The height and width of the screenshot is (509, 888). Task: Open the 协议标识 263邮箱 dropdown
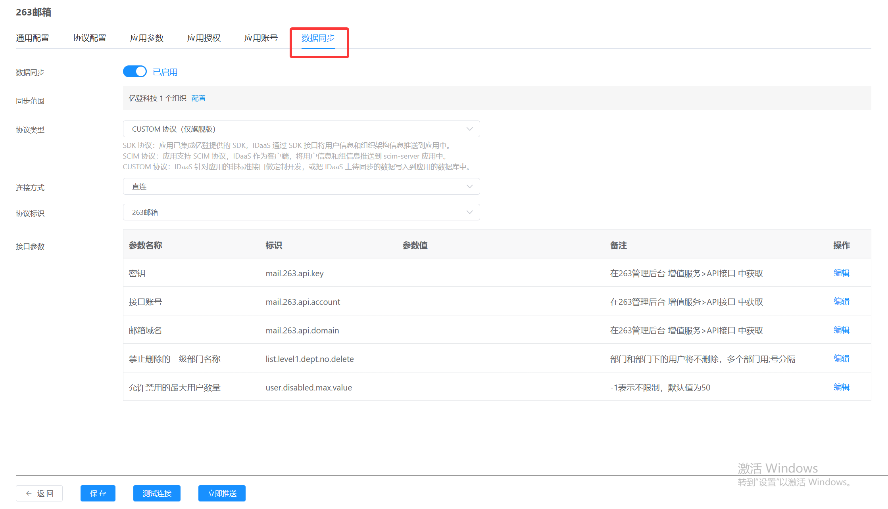(x=301, y=212)
